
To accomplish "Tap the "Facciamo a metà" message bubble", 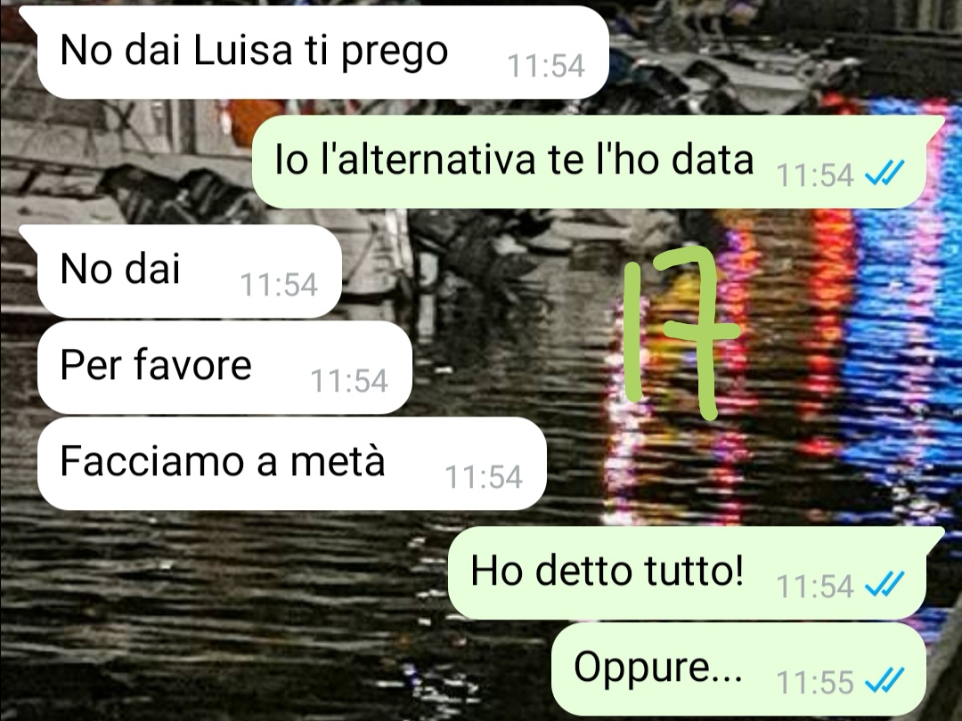I will coord(292,464).
